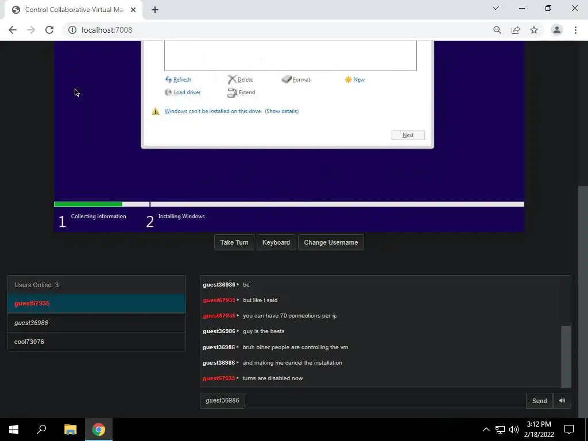
Task: Reload the page with the refresh icon
Action: click(x=49, y=30)
